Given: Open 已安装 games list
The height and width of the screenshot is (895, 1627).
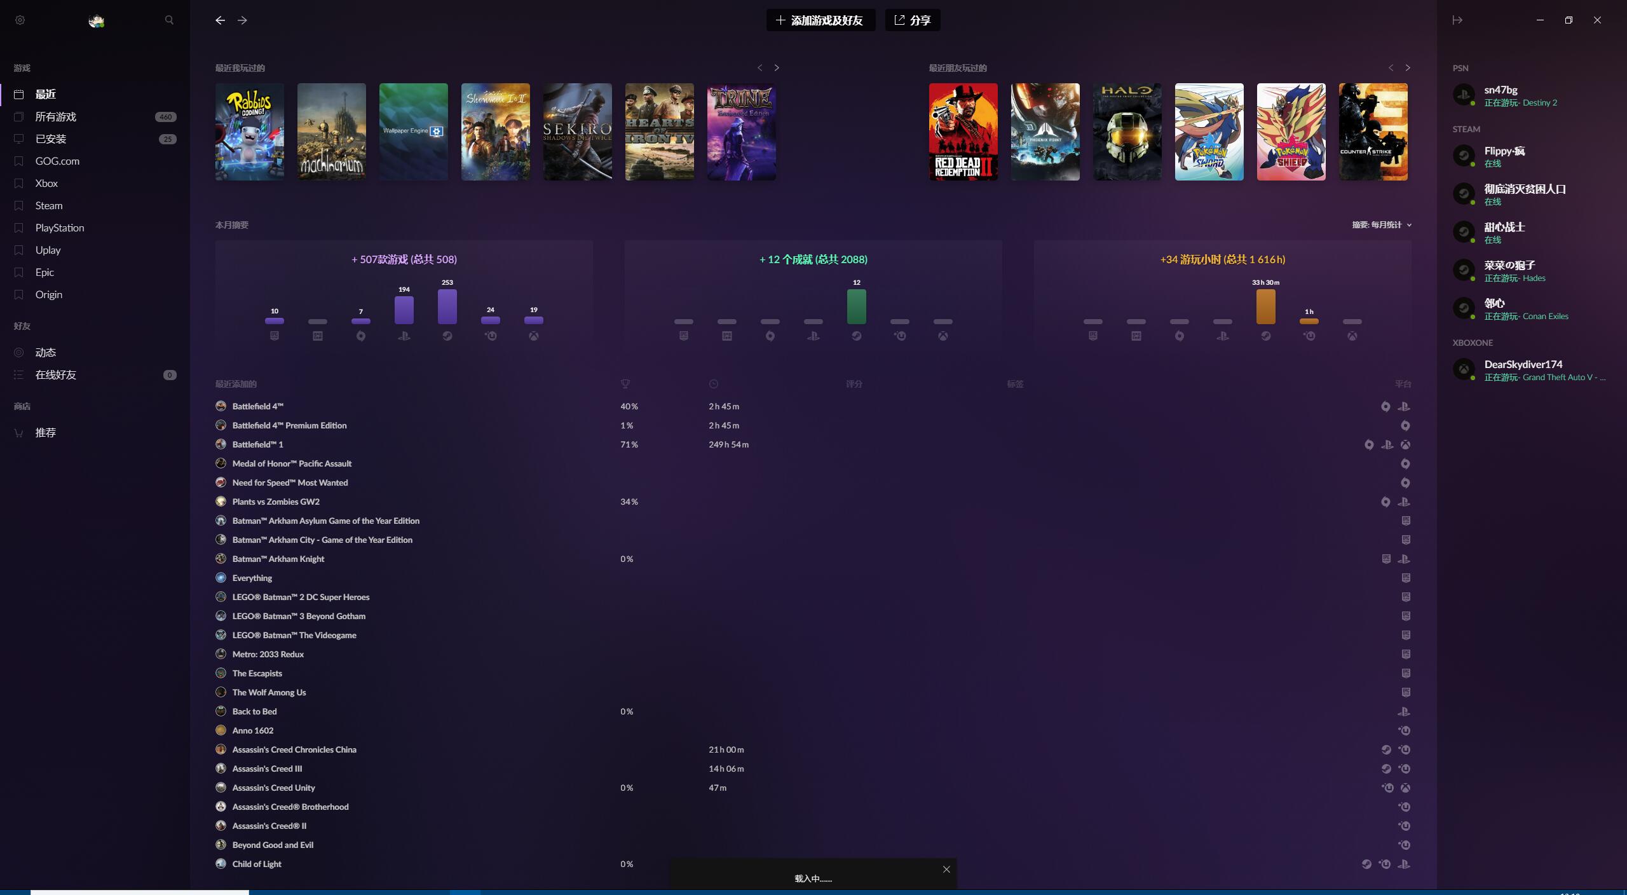Looking at the screenshot, I should (95, 139).
